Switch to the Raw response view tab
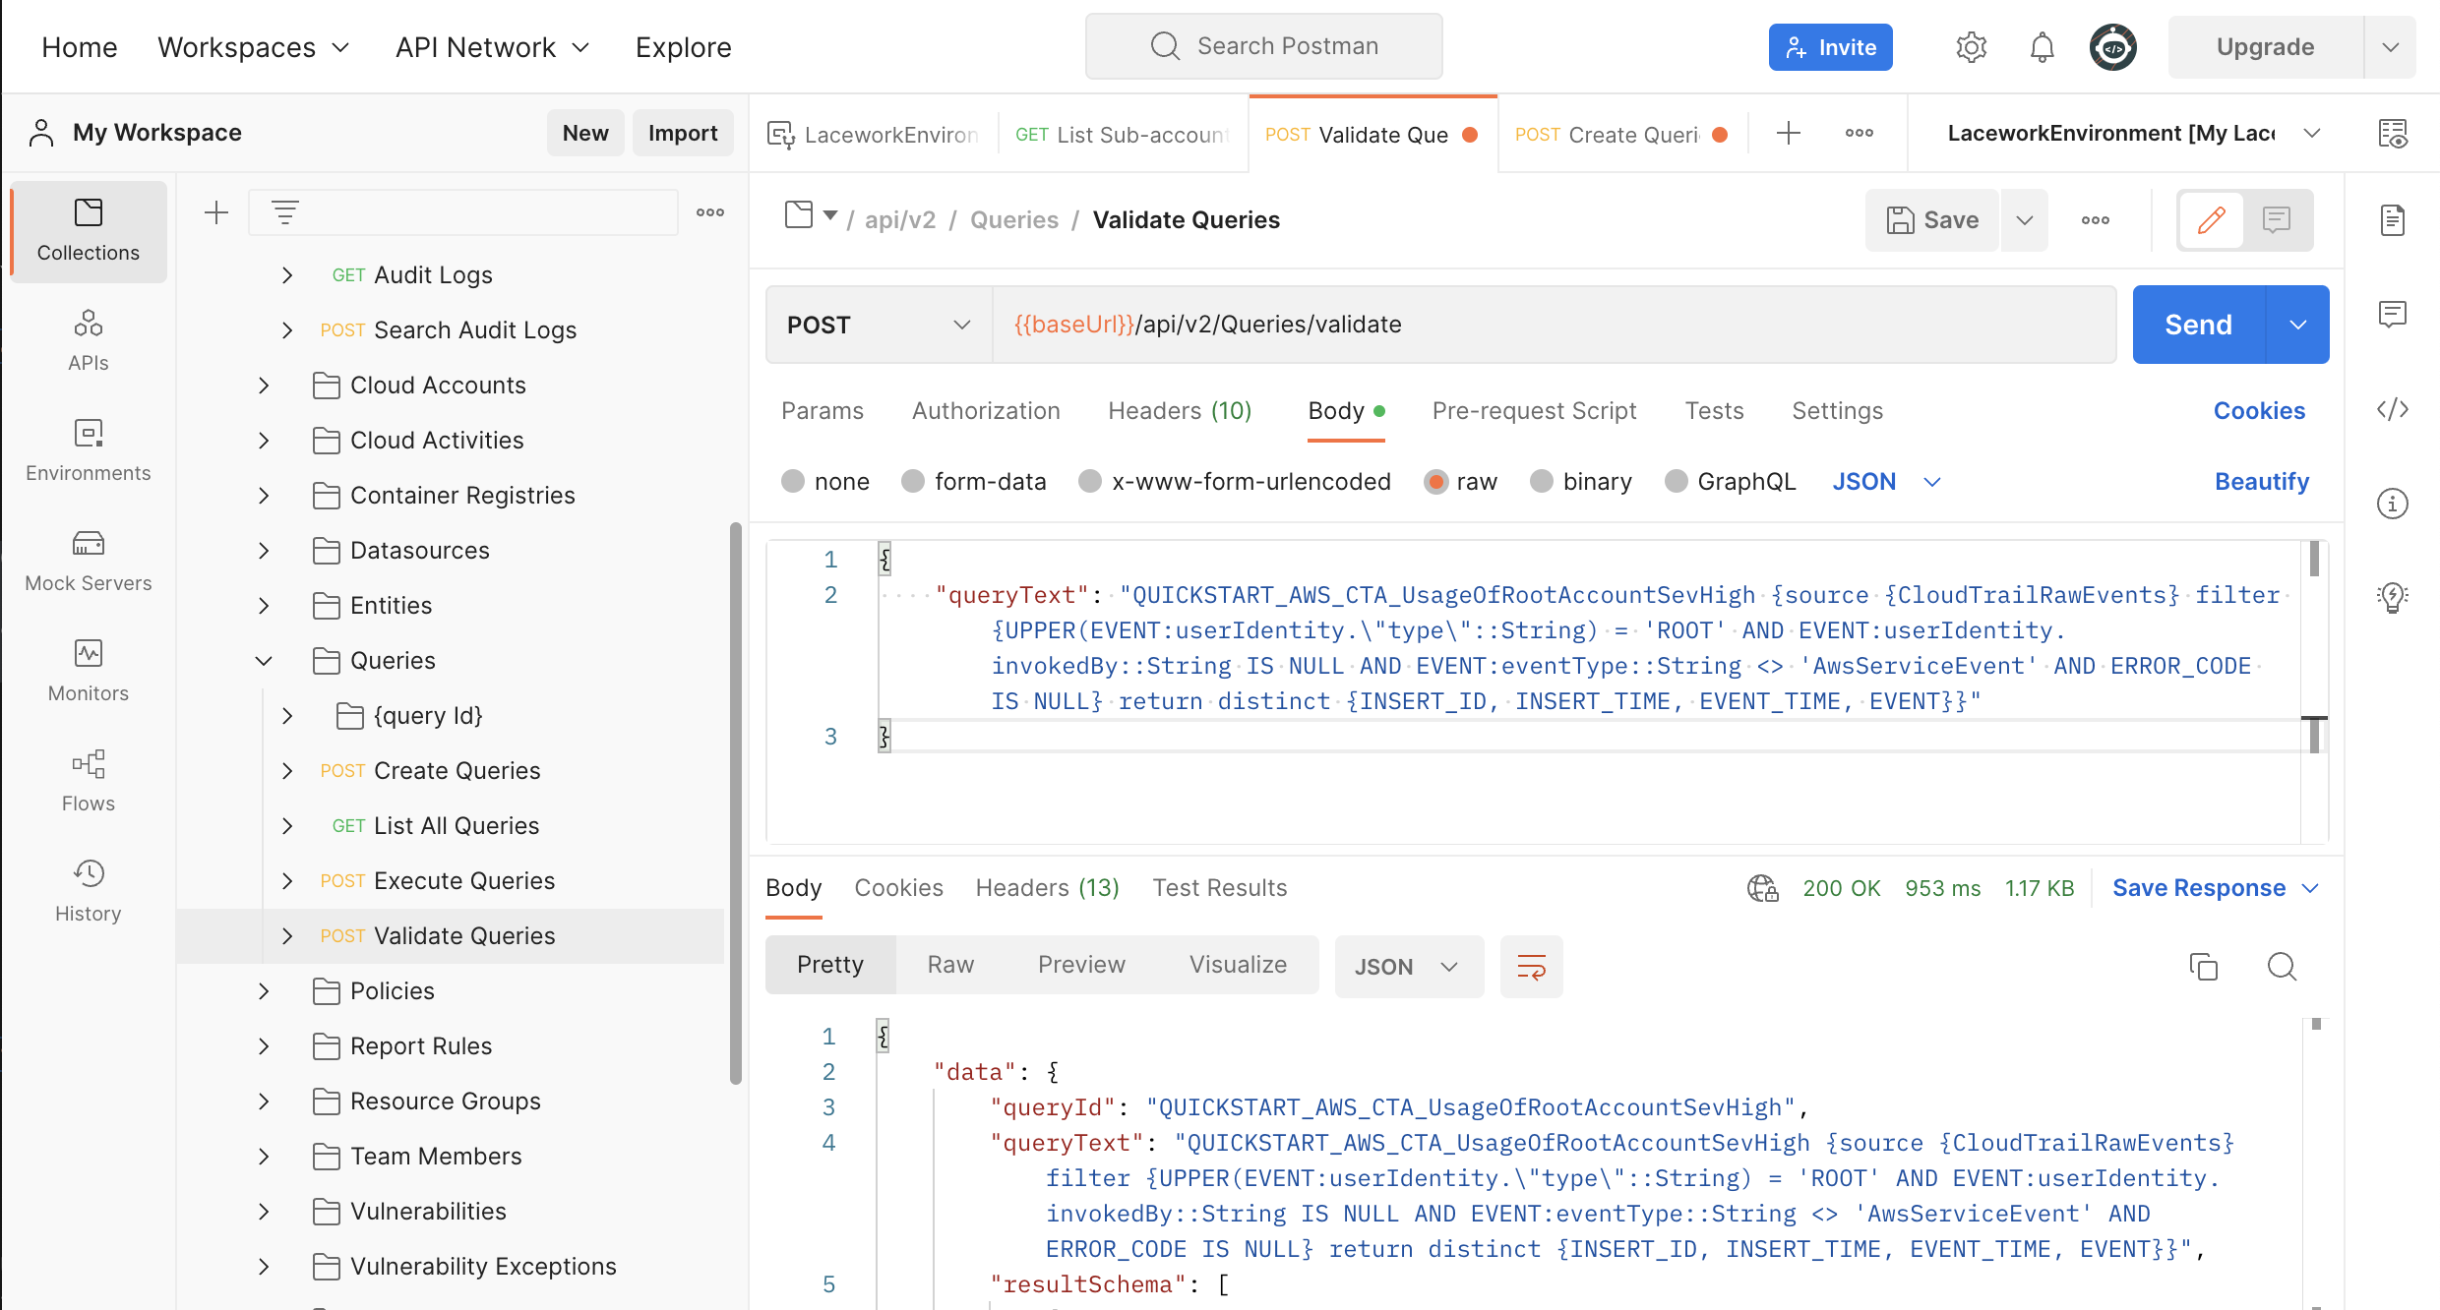The width and height of the screenshot is (2440, 1310). [x=948, y=965]
